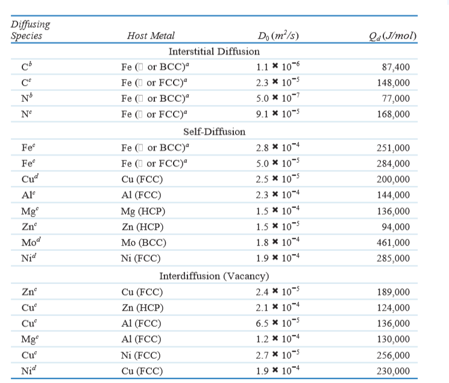The image size is (449, 383).
Task: Click the Ni (FCC) self-diffusion host cell
Action: pos(140,259)
